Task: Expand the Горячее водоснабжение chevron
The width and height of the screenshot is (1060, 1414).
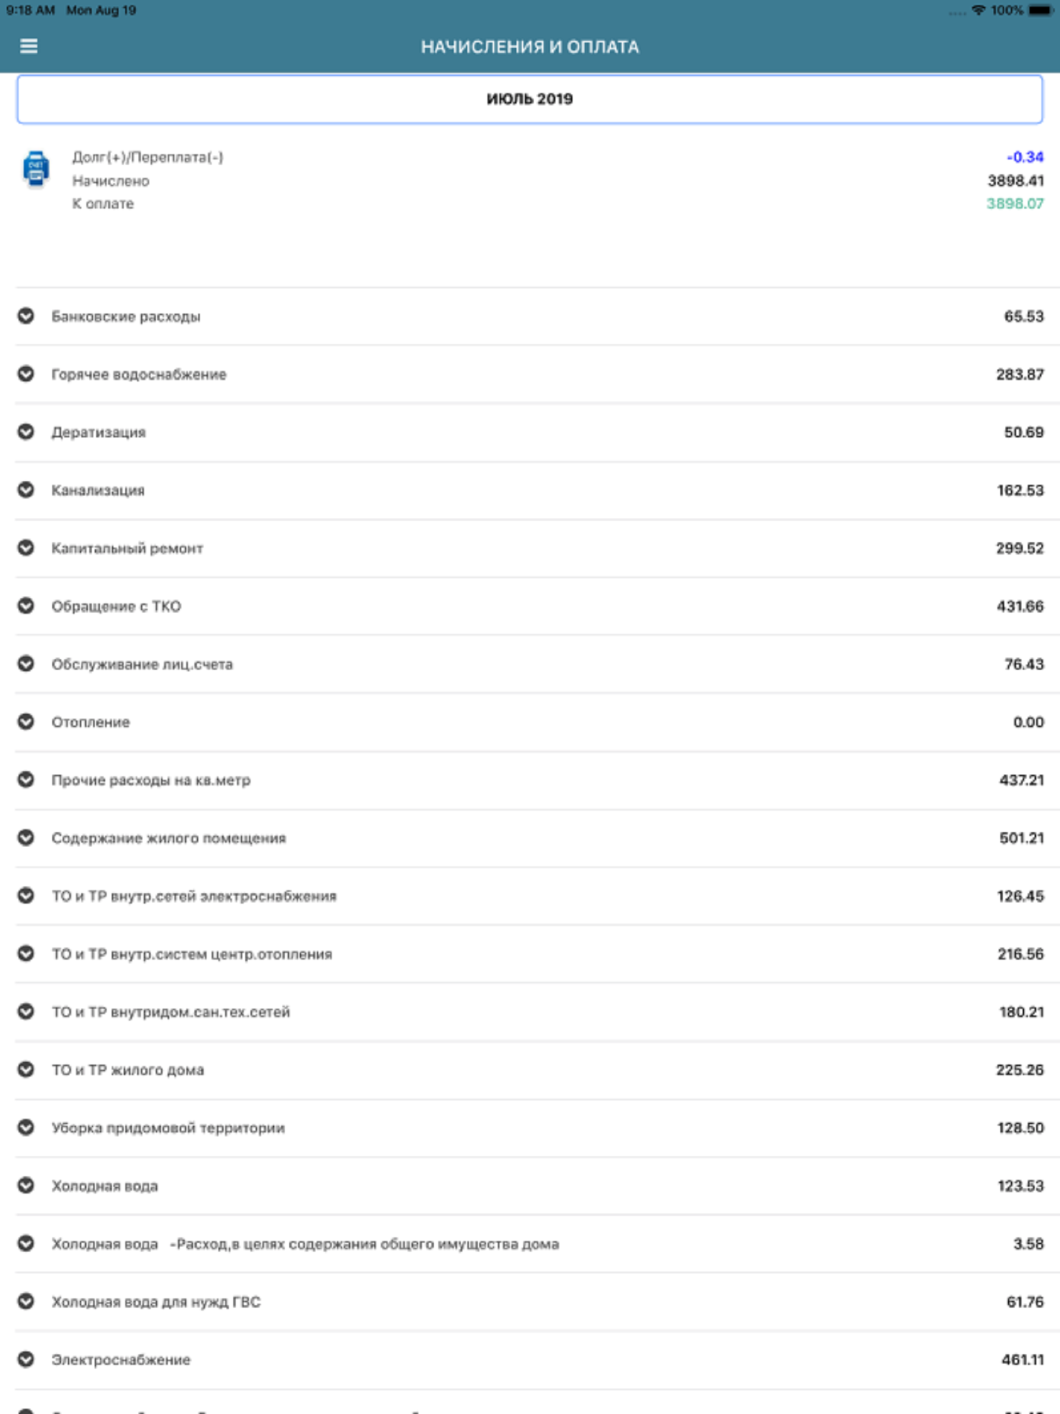Action: (25, 374)
